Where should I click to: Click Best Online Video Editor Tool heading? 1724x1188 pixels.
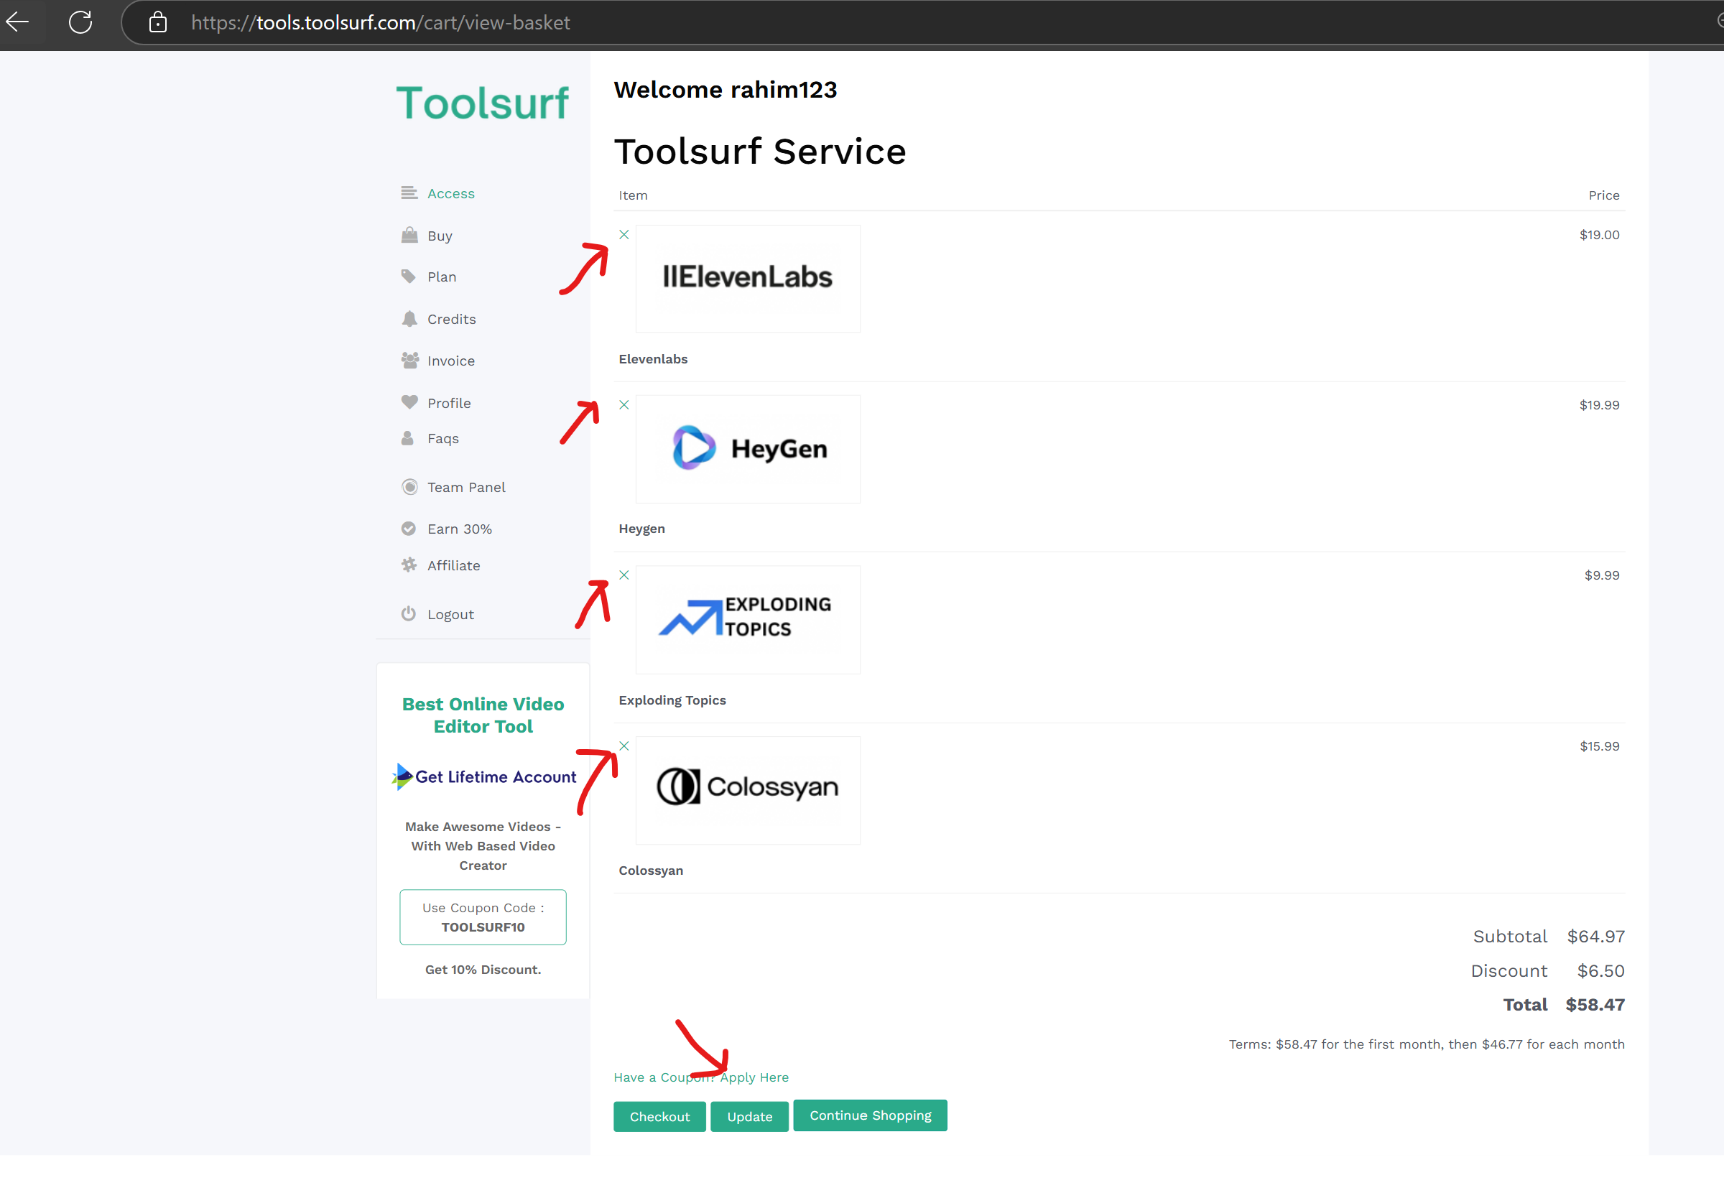[483, 715]
